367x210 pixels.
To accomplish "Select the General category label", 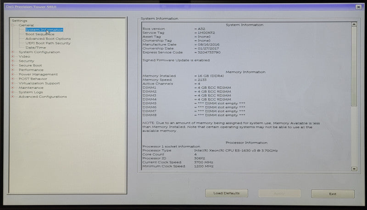I will pos(26,25).
